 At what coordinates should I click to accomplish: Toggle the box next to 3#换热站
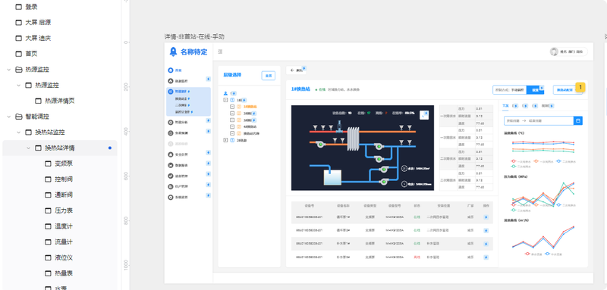[232, 120]
